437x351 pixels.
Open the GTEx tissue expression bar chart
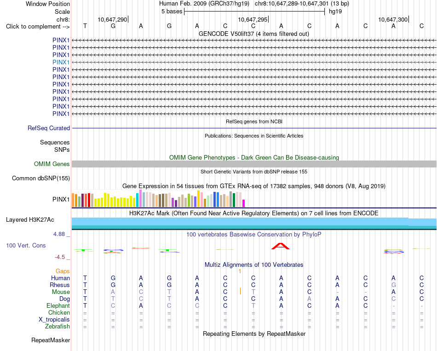pos(158,198)
